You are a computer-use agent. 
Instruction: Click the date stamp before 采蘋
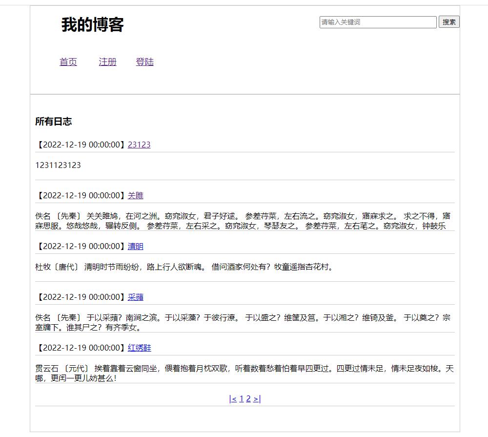(81, 297)
